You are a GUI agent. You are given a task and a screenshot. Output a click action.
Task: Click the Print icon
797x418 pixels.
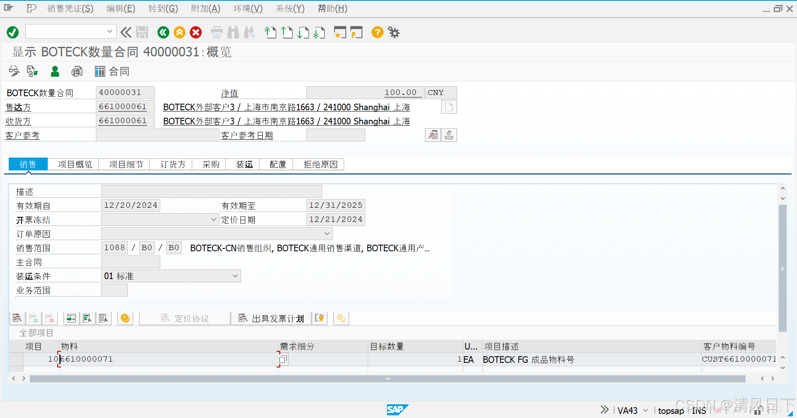[216, 32]
